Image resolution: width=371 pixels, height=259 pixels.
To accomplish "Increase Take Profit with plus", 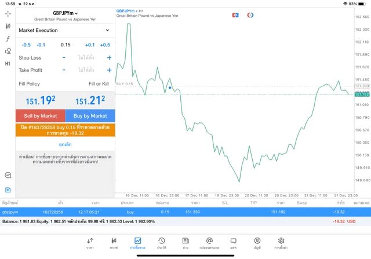I will (109, 70).
